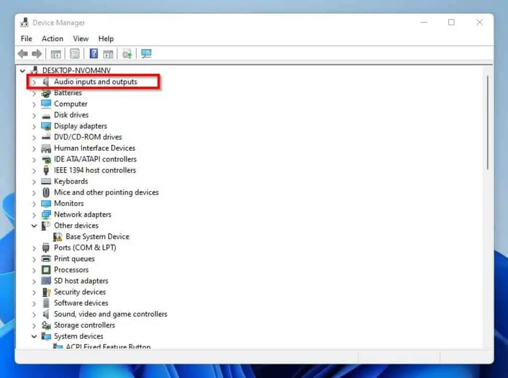Screen dimensions: 508x378
Task: Select the Display adapters category
Action: coord(80,126)
